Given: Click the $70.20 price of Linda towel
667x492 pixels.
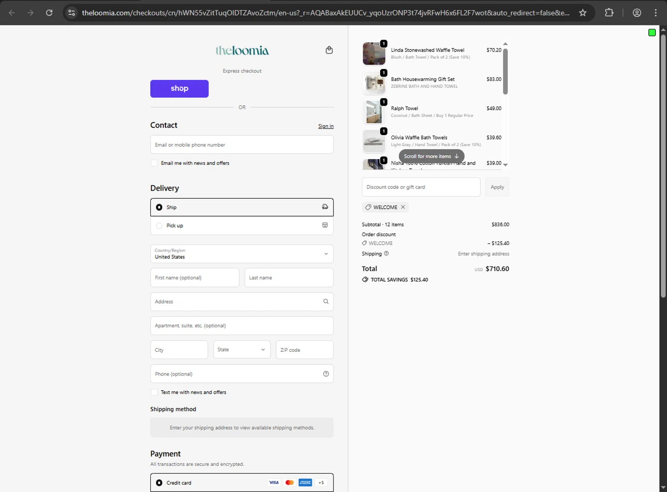Looking at the screenshot, I should [494, 50].
